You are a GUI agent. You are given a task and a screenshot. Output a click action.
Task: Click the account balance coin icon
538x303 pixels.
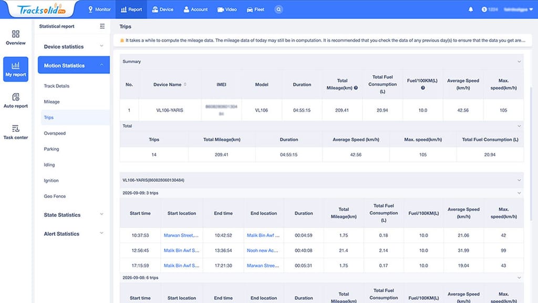click(484, 9)
